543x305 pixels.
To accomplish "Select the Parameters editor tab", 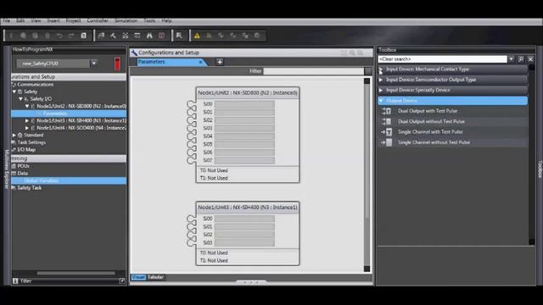I will (x=170, y=62).
